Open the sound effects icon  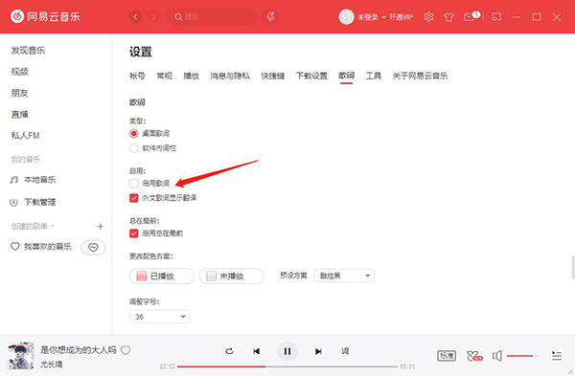point(474,356)
